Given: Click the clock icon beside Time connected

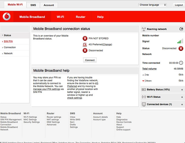Looking at the screenshot, I should [181, 63].
